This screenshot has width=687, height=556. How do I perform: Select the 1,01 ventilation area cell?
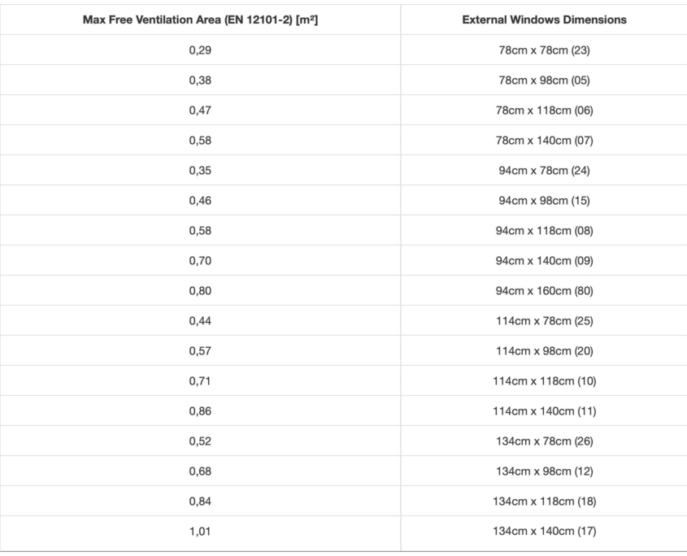(200, 532)
